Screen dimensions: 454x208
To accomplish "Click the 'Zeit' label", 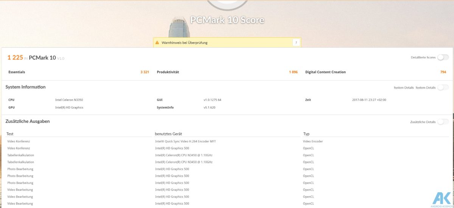I will point(308,100).
